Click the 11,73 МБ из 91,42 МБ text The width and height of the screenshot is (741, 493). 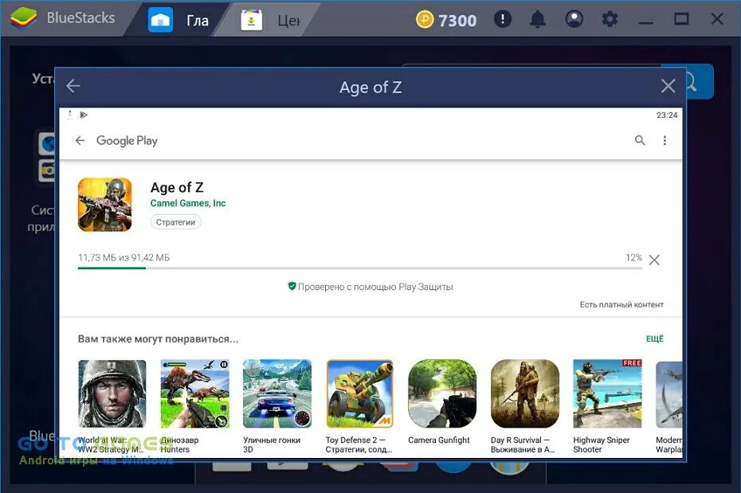(x=123, y=257)
